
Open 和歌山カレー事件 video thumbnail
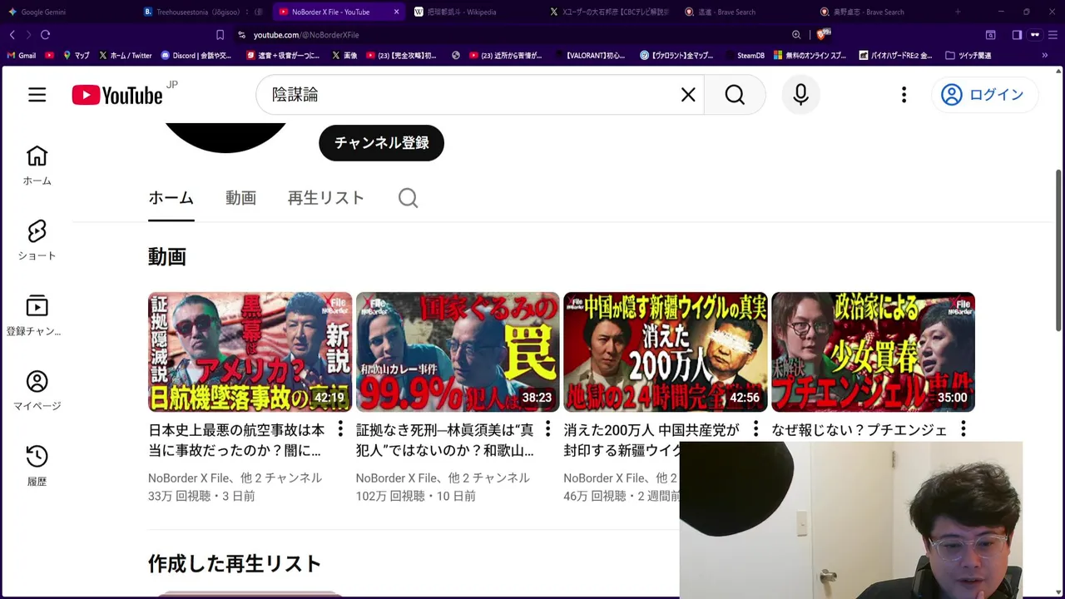coord(458,352)
